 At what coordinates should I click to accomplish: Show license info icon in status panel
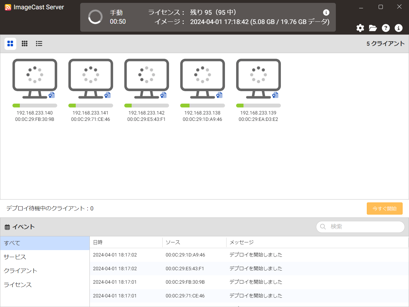[326, 12]
